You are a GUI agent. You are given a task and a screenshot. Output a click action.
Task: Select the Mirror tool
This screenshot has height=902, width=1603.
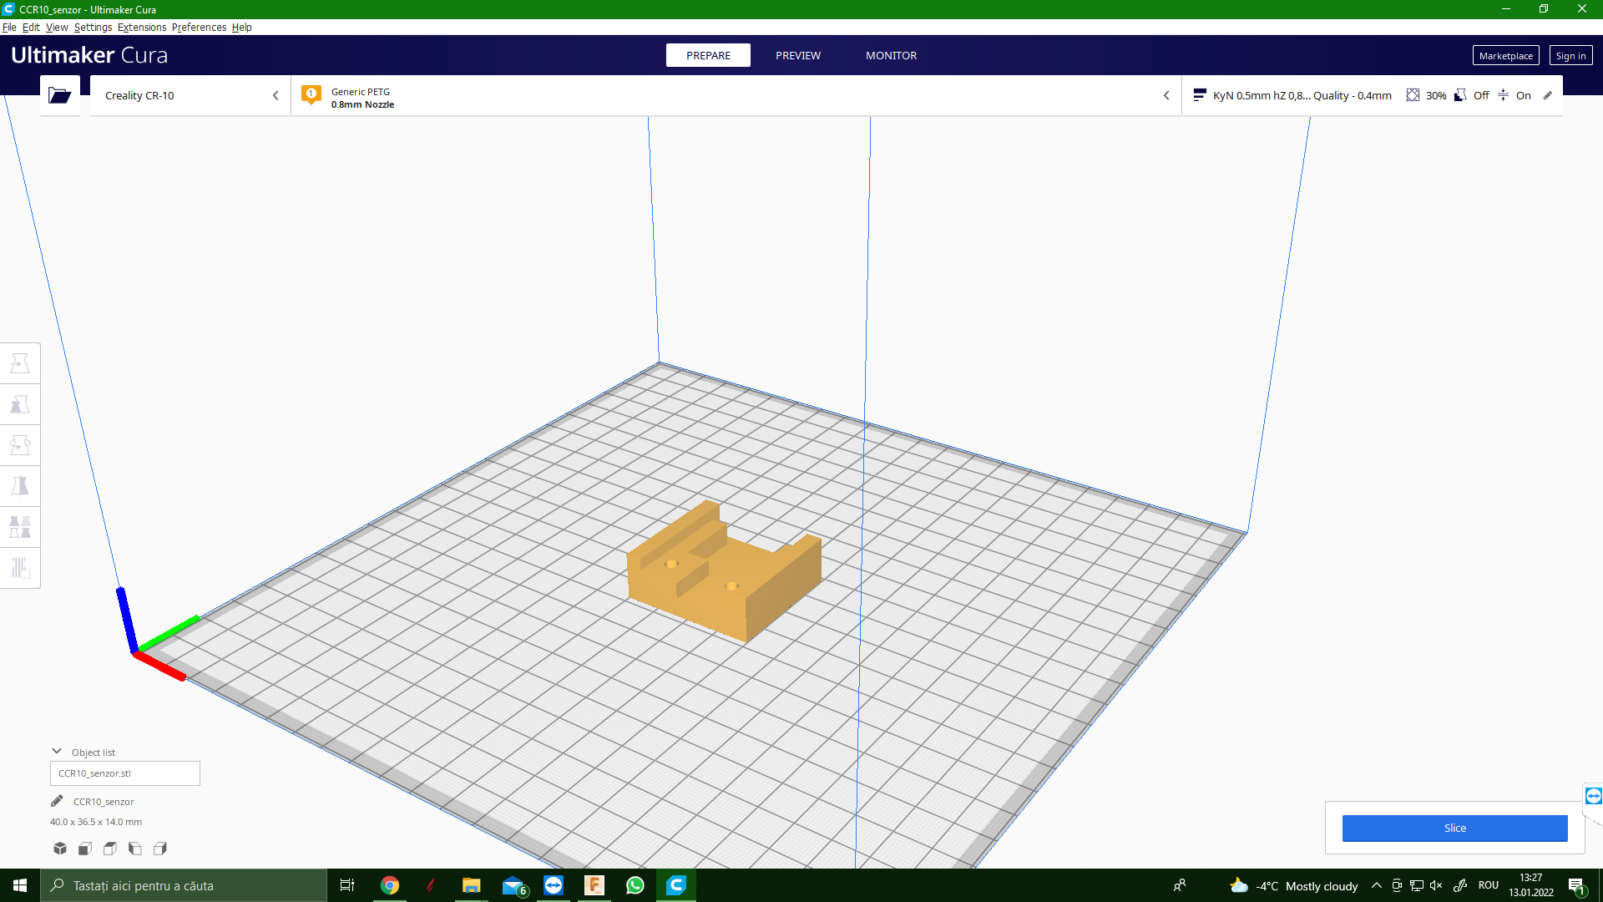20,486
